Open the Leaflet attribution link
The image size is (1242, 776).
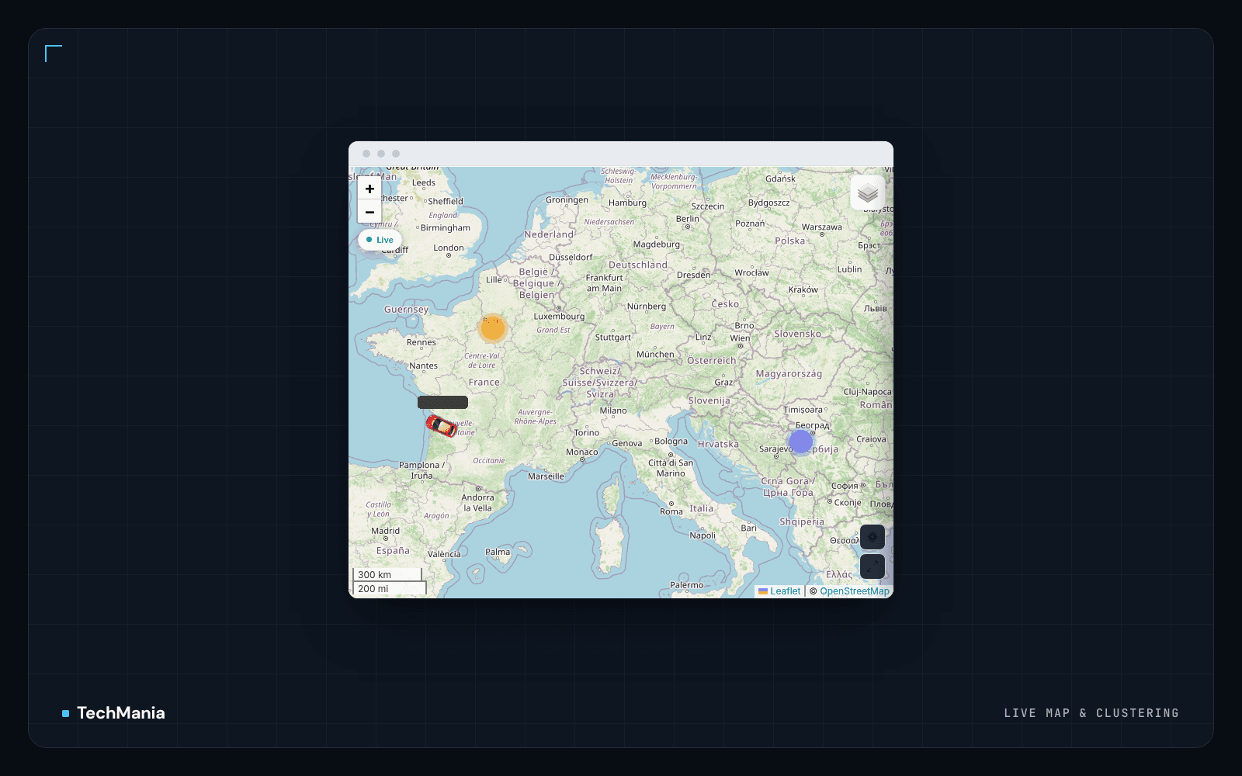779,591
